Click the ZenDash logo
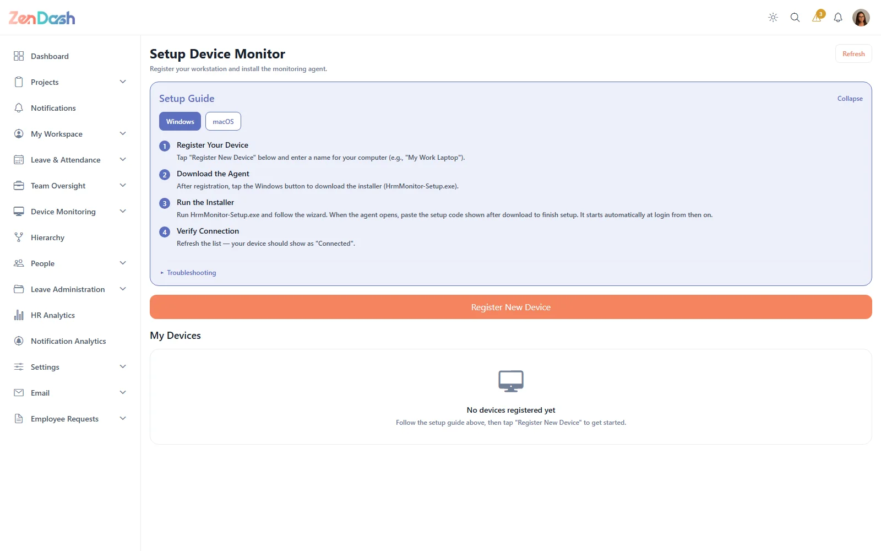This screenshot has width=881, height=551. point(42,18)
